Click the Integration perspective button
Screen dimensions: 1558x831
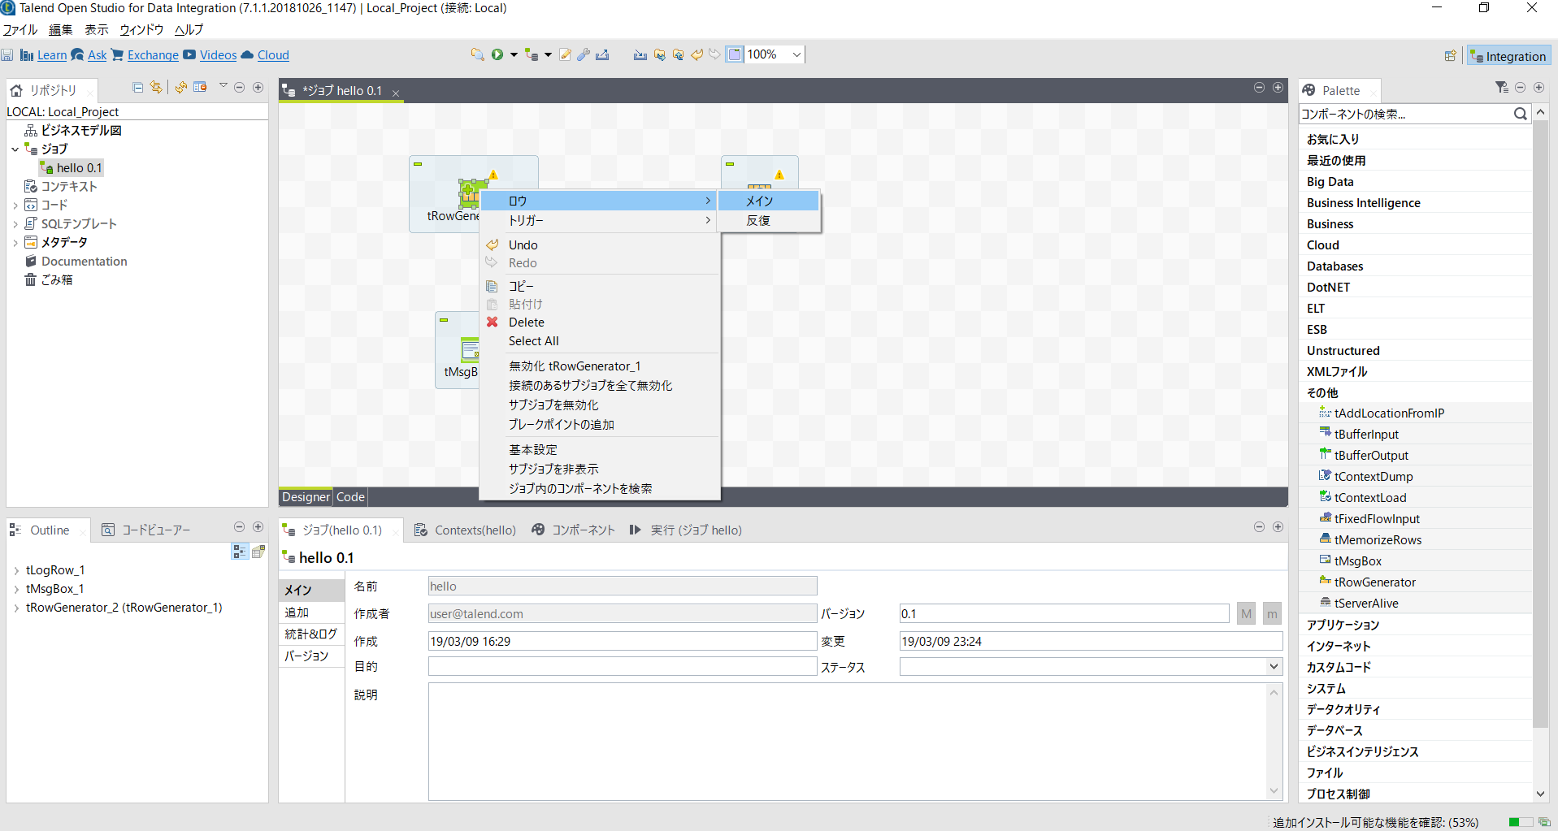coord(1508,56)
